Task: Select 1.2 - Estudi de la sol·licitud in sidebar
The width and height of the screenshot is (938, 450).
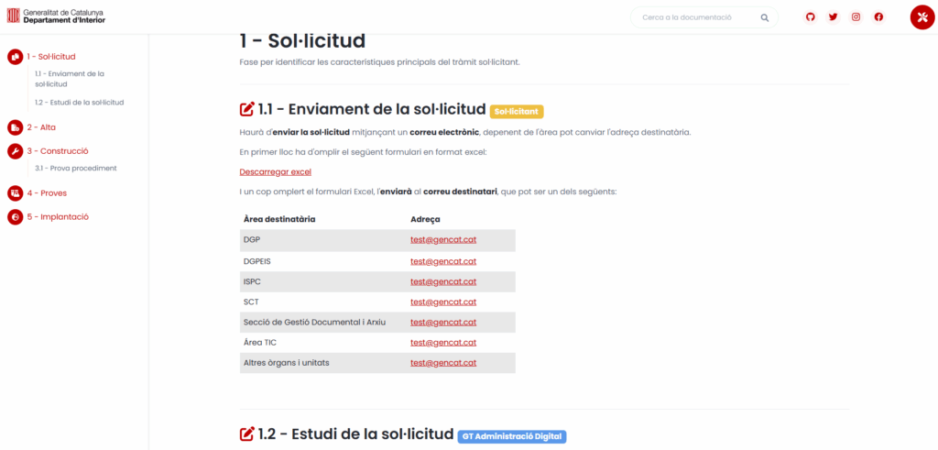Action: [80, 103]
